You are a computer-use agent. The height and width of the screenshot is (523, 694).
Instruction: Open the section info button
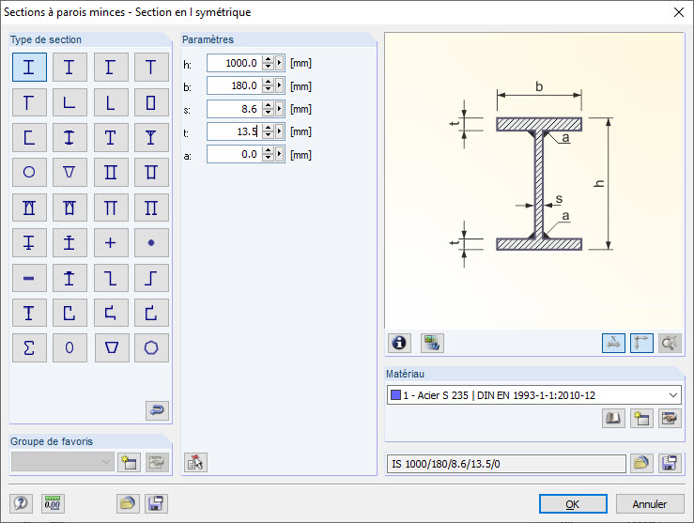[x=399, y=343]
